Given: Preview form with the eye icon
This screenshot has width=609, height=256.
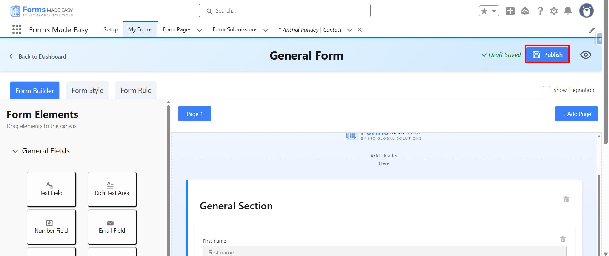Looking at the screenshot, I should [x=586, y=55].
